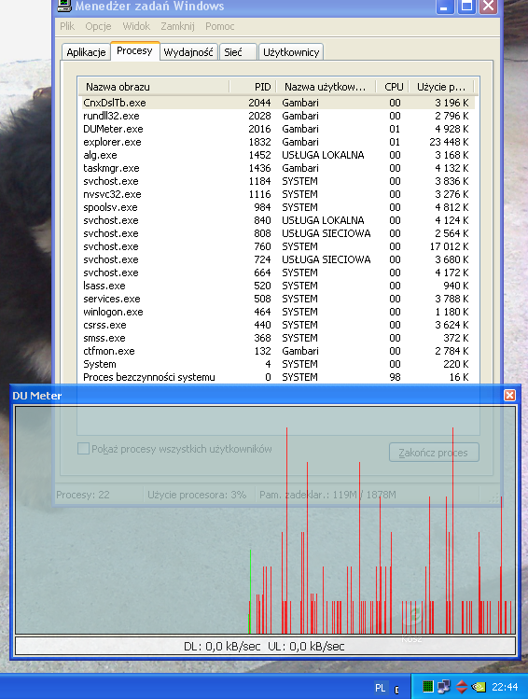Select the CnxDslTb.exe process row
This screenshot has height=699, width=528.
(277, 103)
